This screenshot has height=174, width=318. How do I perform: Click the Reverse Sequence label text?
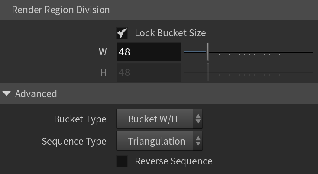[x=174, y=161]
